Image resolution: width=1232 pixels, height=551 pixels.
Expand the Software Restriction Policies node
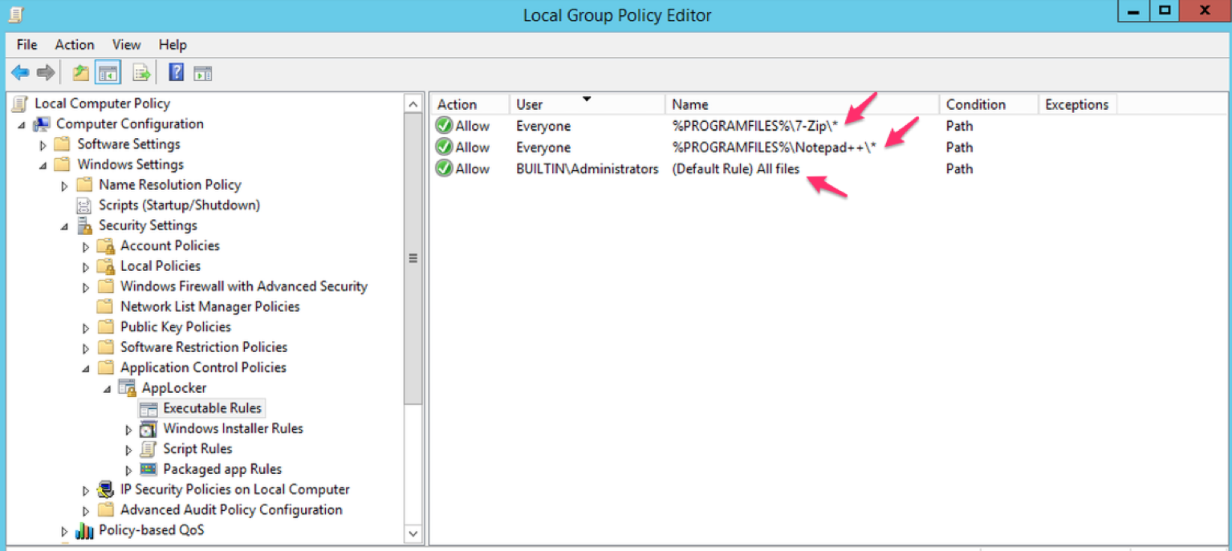86,346
